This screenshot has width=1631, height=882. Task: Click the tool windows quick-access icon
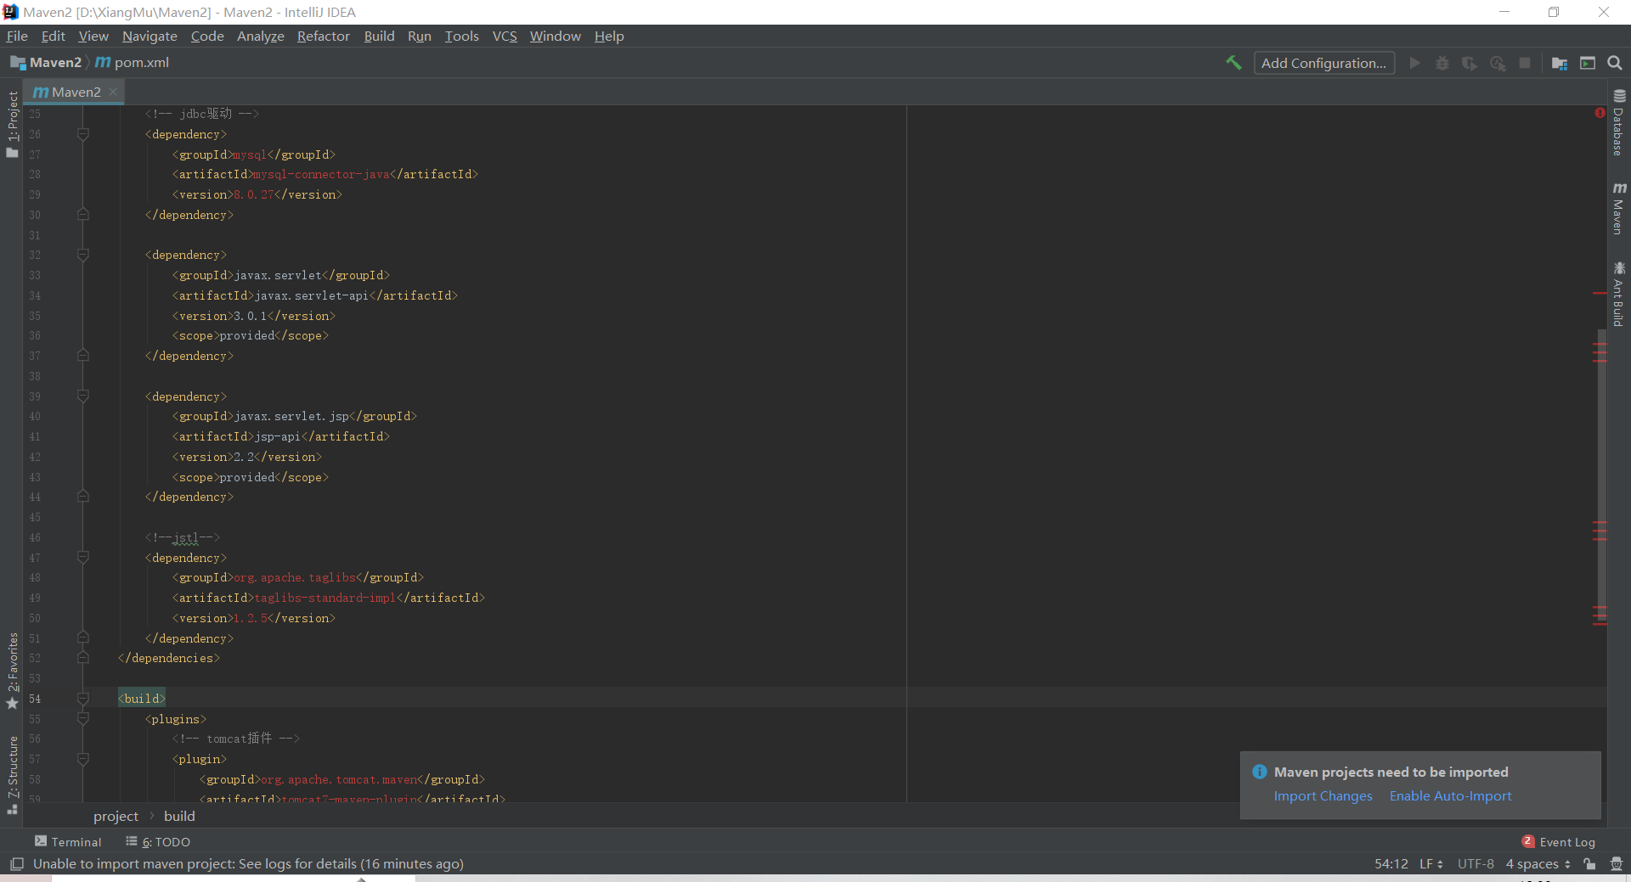tap(16, 864)
